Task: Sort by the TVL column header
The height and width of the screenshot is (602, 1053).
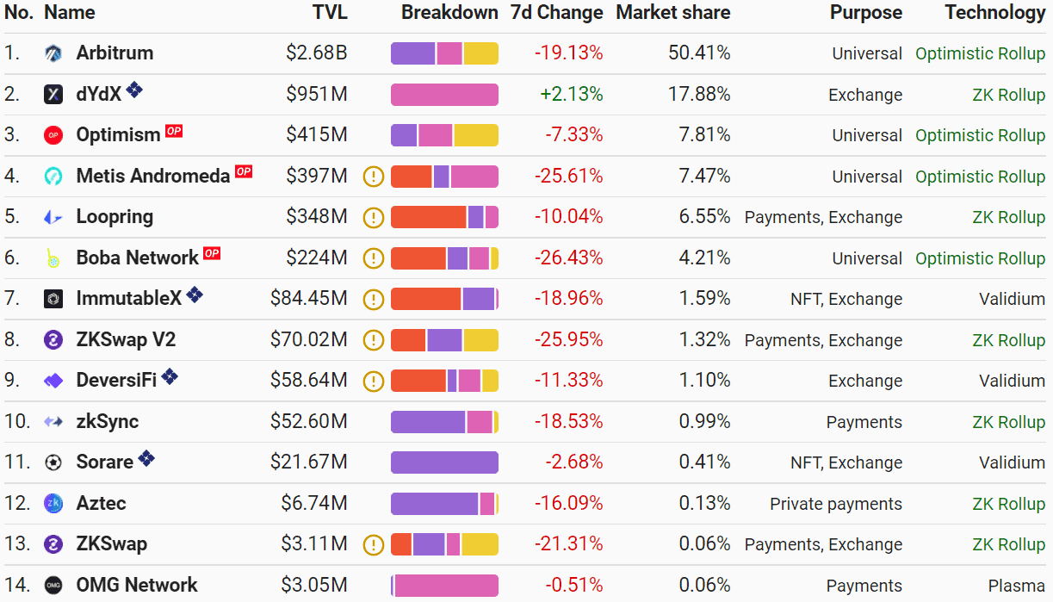Action: 330,13
